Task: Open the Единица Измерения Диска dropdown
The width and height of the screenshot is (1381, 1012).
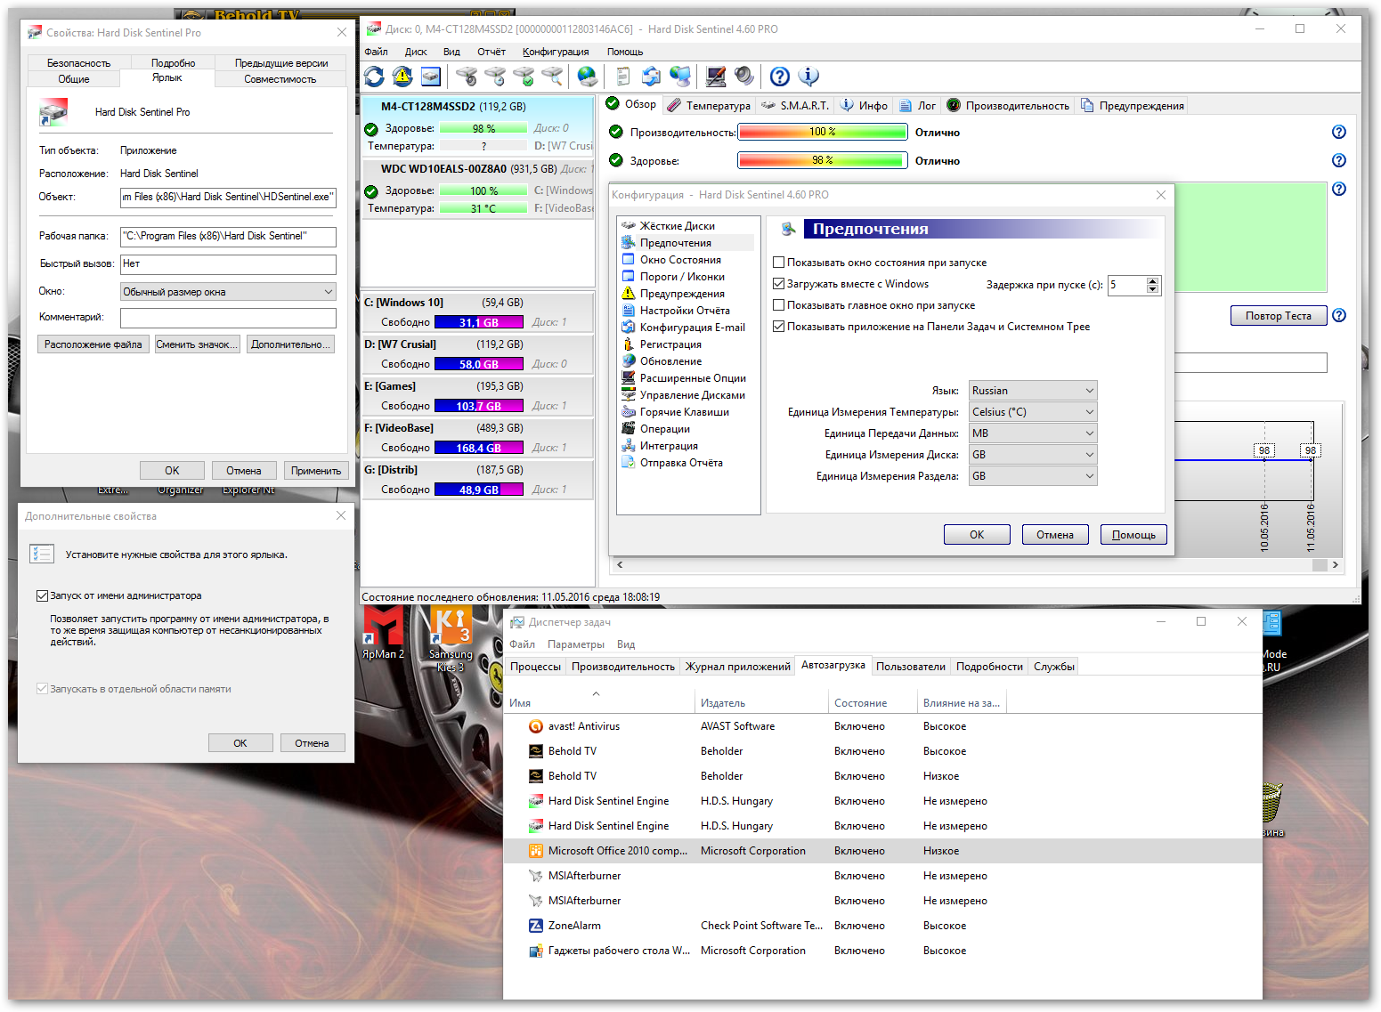Action: (x=1033, y=455)
